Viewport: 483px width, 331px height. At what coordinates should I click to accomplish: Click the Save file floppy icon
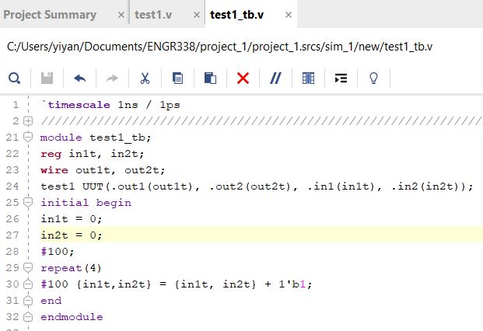47,78
